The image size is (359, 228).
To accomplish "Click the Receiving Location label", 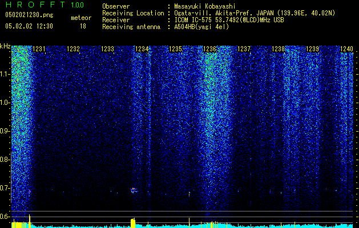I will click(133, 13).
